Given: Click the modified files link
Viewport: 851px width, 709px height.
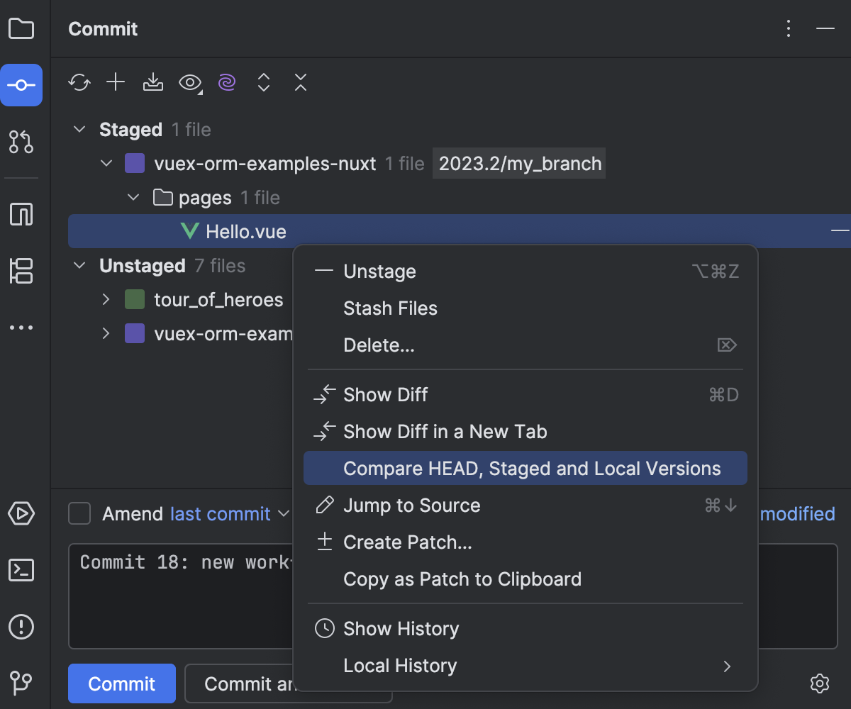Looking at the screenshot, I should coord(797,514).
